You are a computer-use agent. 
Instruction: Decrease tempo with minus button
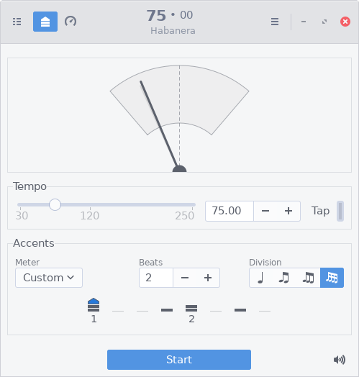click(x=265, y=211)
